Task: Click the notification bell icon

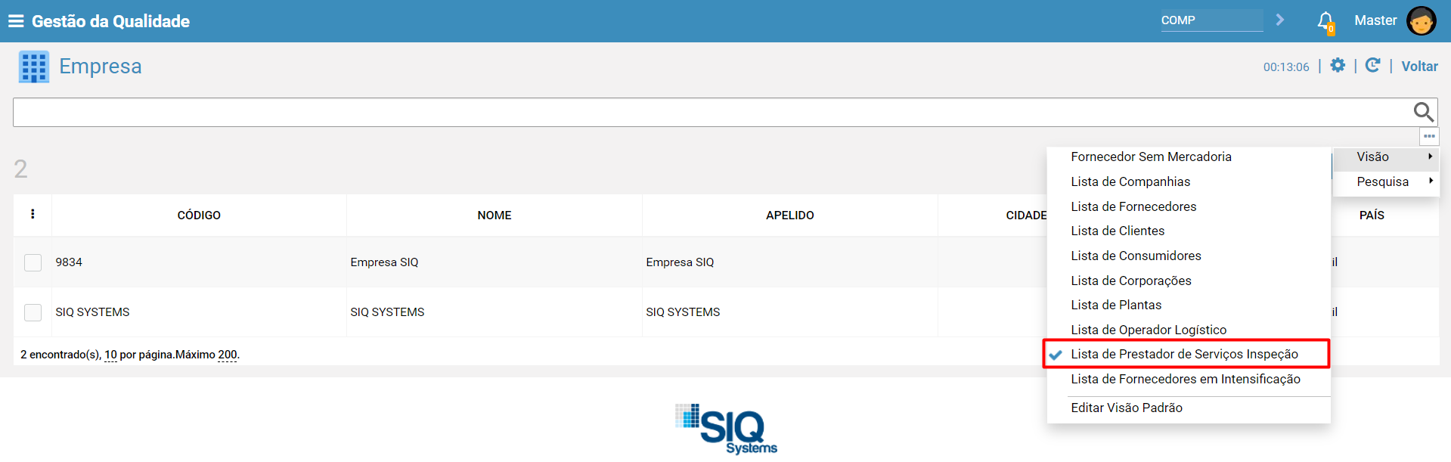Action: click(x=1325, y=21)
